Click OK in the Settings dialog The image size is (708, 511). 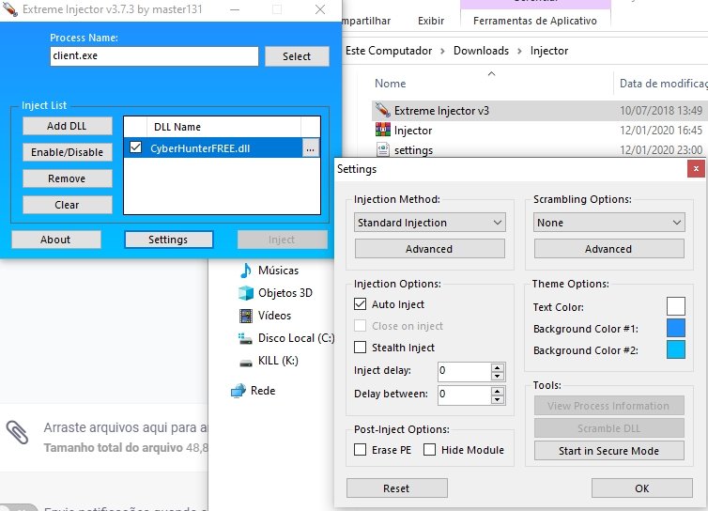[x=641, y=488]
